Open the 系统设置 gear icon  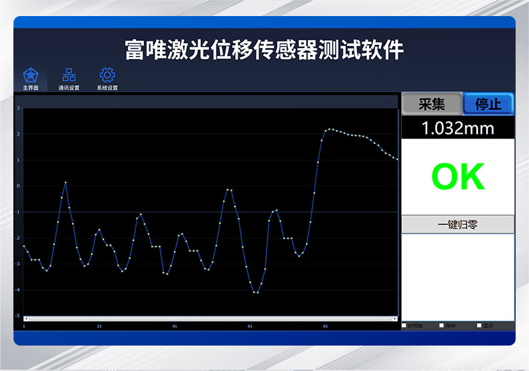(x=107, y=75)
